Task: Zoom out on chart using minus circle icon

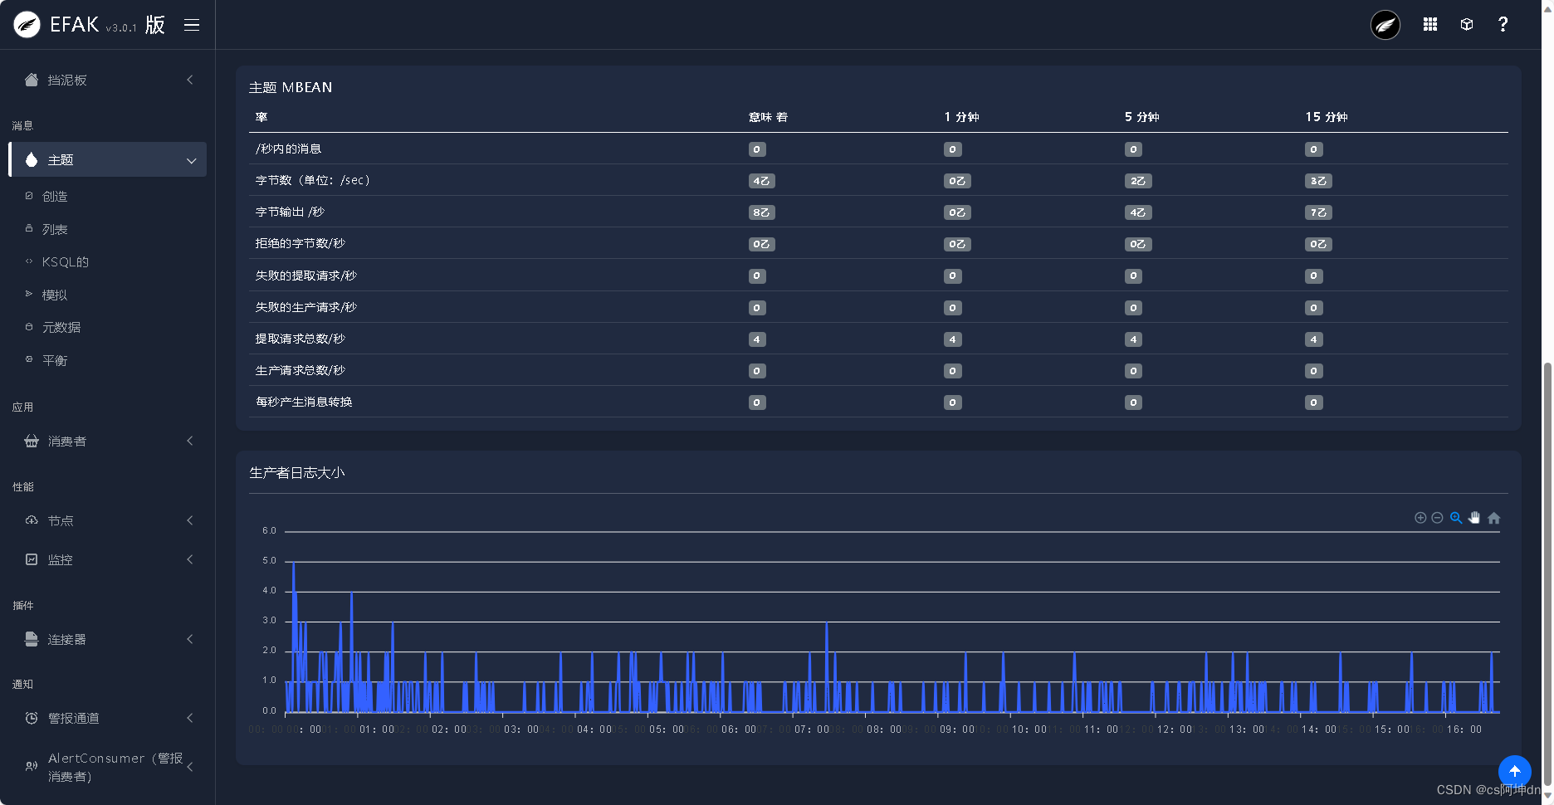Action: tap(1438, 517)
